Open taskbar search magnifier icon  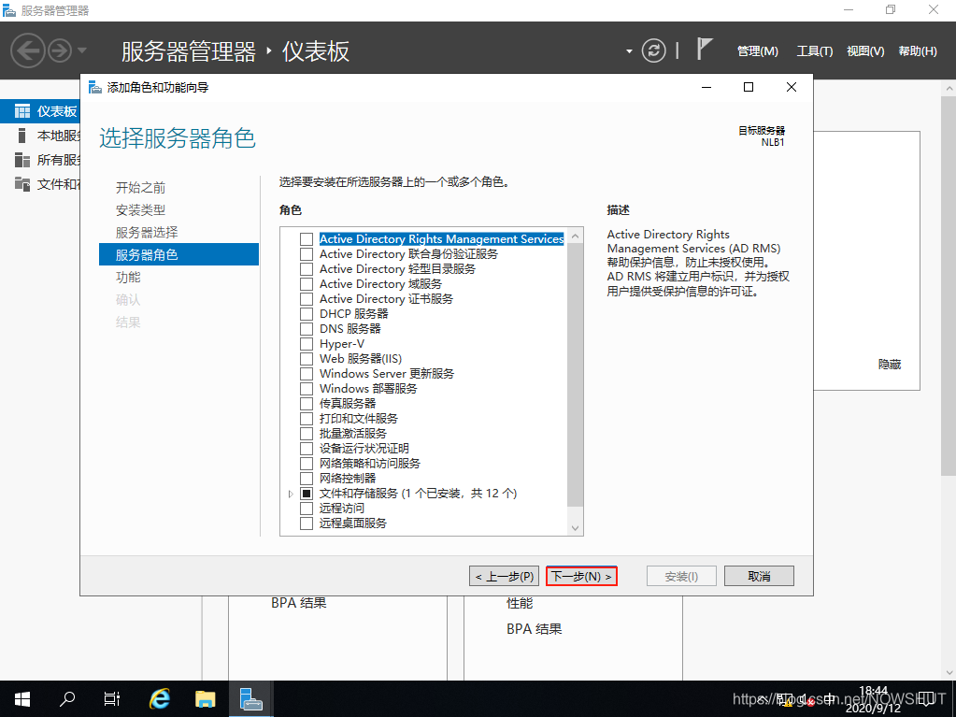(x=67, y=698)
